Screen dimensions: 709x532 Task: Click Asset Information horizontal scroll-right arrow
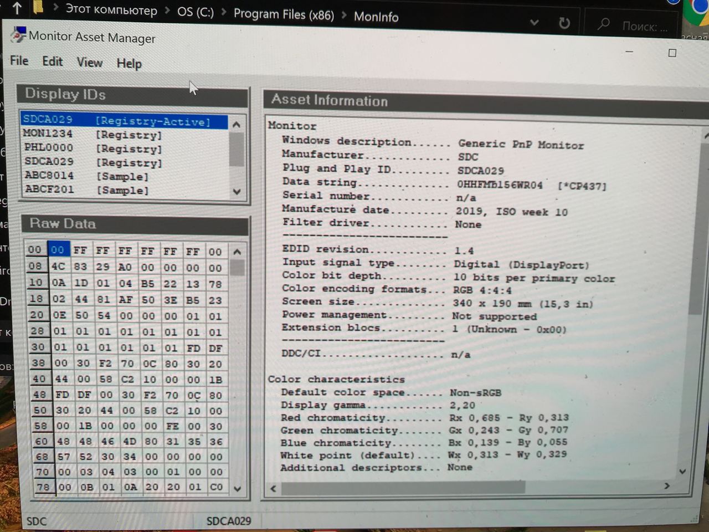click(x=667, y=486)
